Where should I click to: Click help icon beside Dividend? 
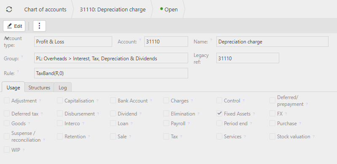pyautogui.click(x=140, y=114)
